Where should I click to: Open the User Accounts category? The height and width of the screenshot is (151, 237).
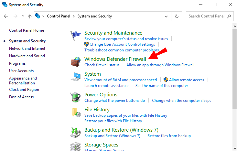21,71
